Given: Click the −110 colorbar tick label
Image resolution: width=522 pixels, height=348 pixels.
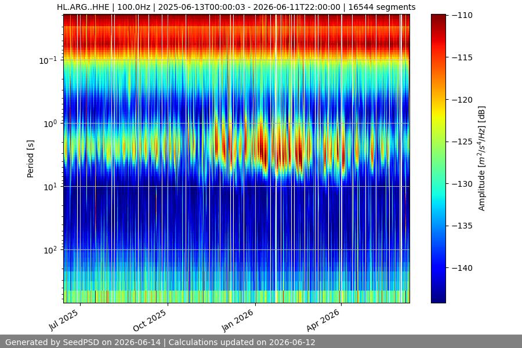Looking at the screenshot, I should [x=462, y=15].
